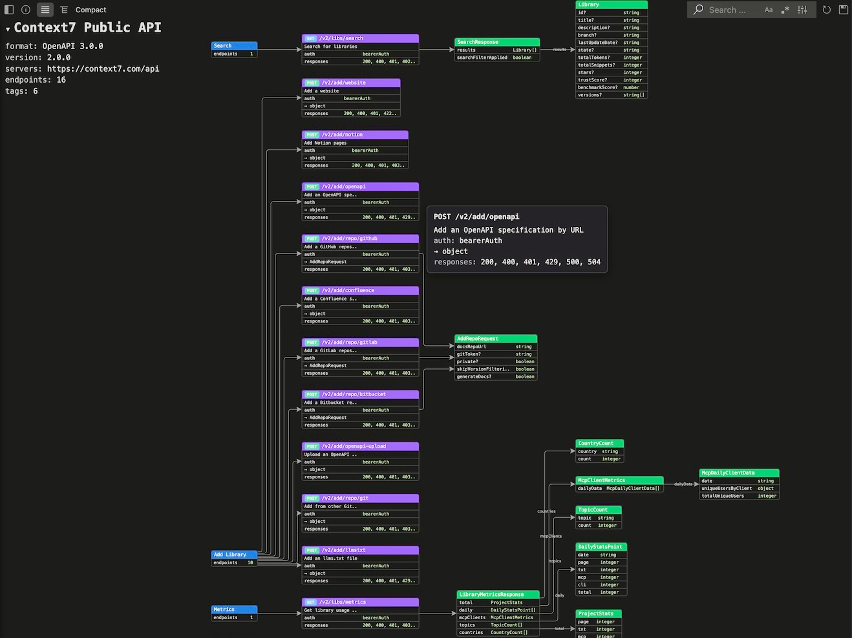Open the McpDailyClientData schema header
Viewport: 852px width, 638px height.
(x=740, y=473)
